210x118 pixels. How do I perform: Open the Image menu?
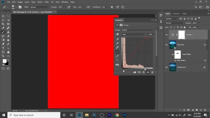[x=20, y=2]
